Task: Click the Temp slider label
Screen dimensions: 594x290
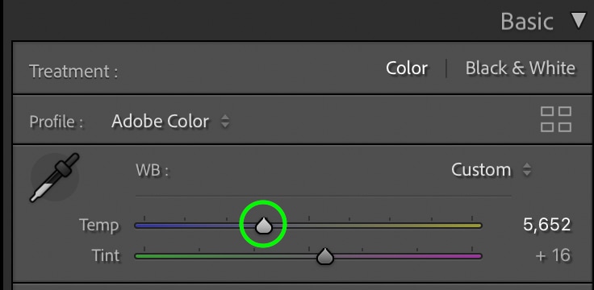Action: click(99, 226)
